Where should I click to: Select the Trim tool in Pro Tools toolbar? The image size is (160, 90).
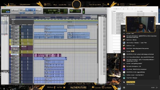tap(27, 10)
